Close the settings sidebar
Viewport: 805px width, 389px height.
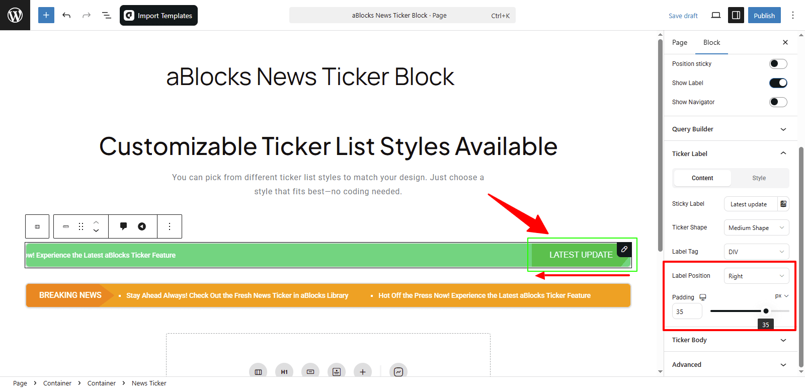(x=785, y=42)
